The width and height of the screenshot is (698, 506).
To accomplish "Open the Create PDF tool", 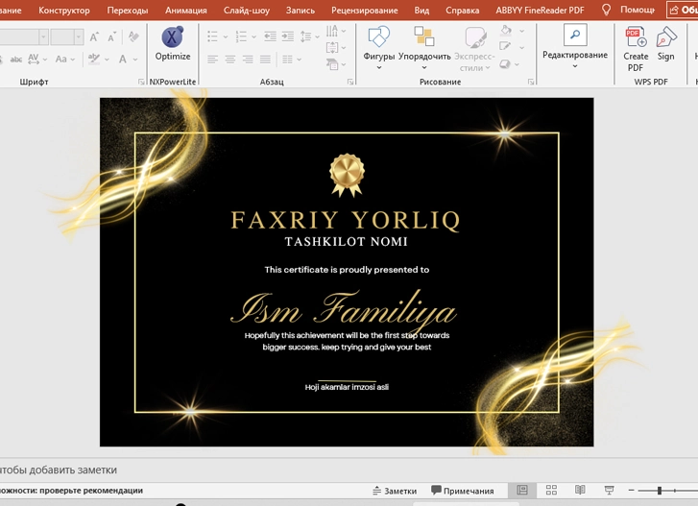I will tap(636, 48).
